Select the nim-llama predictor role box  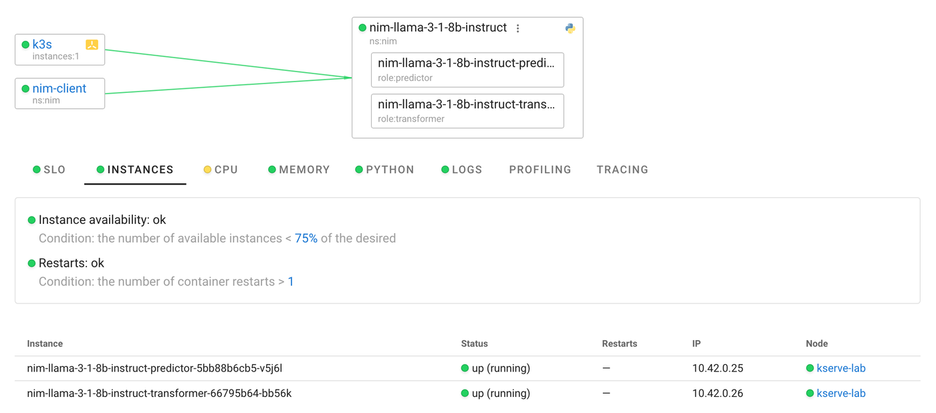click(x=467, y=70)
